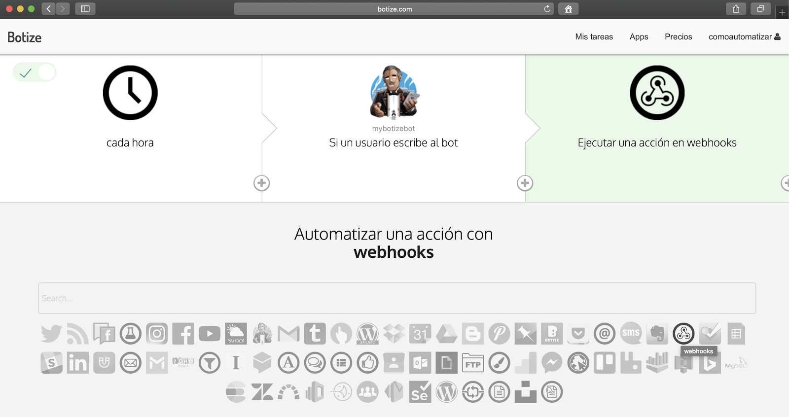Toggle the task enabled switch
789x417 pixels.
click(35, 72)
